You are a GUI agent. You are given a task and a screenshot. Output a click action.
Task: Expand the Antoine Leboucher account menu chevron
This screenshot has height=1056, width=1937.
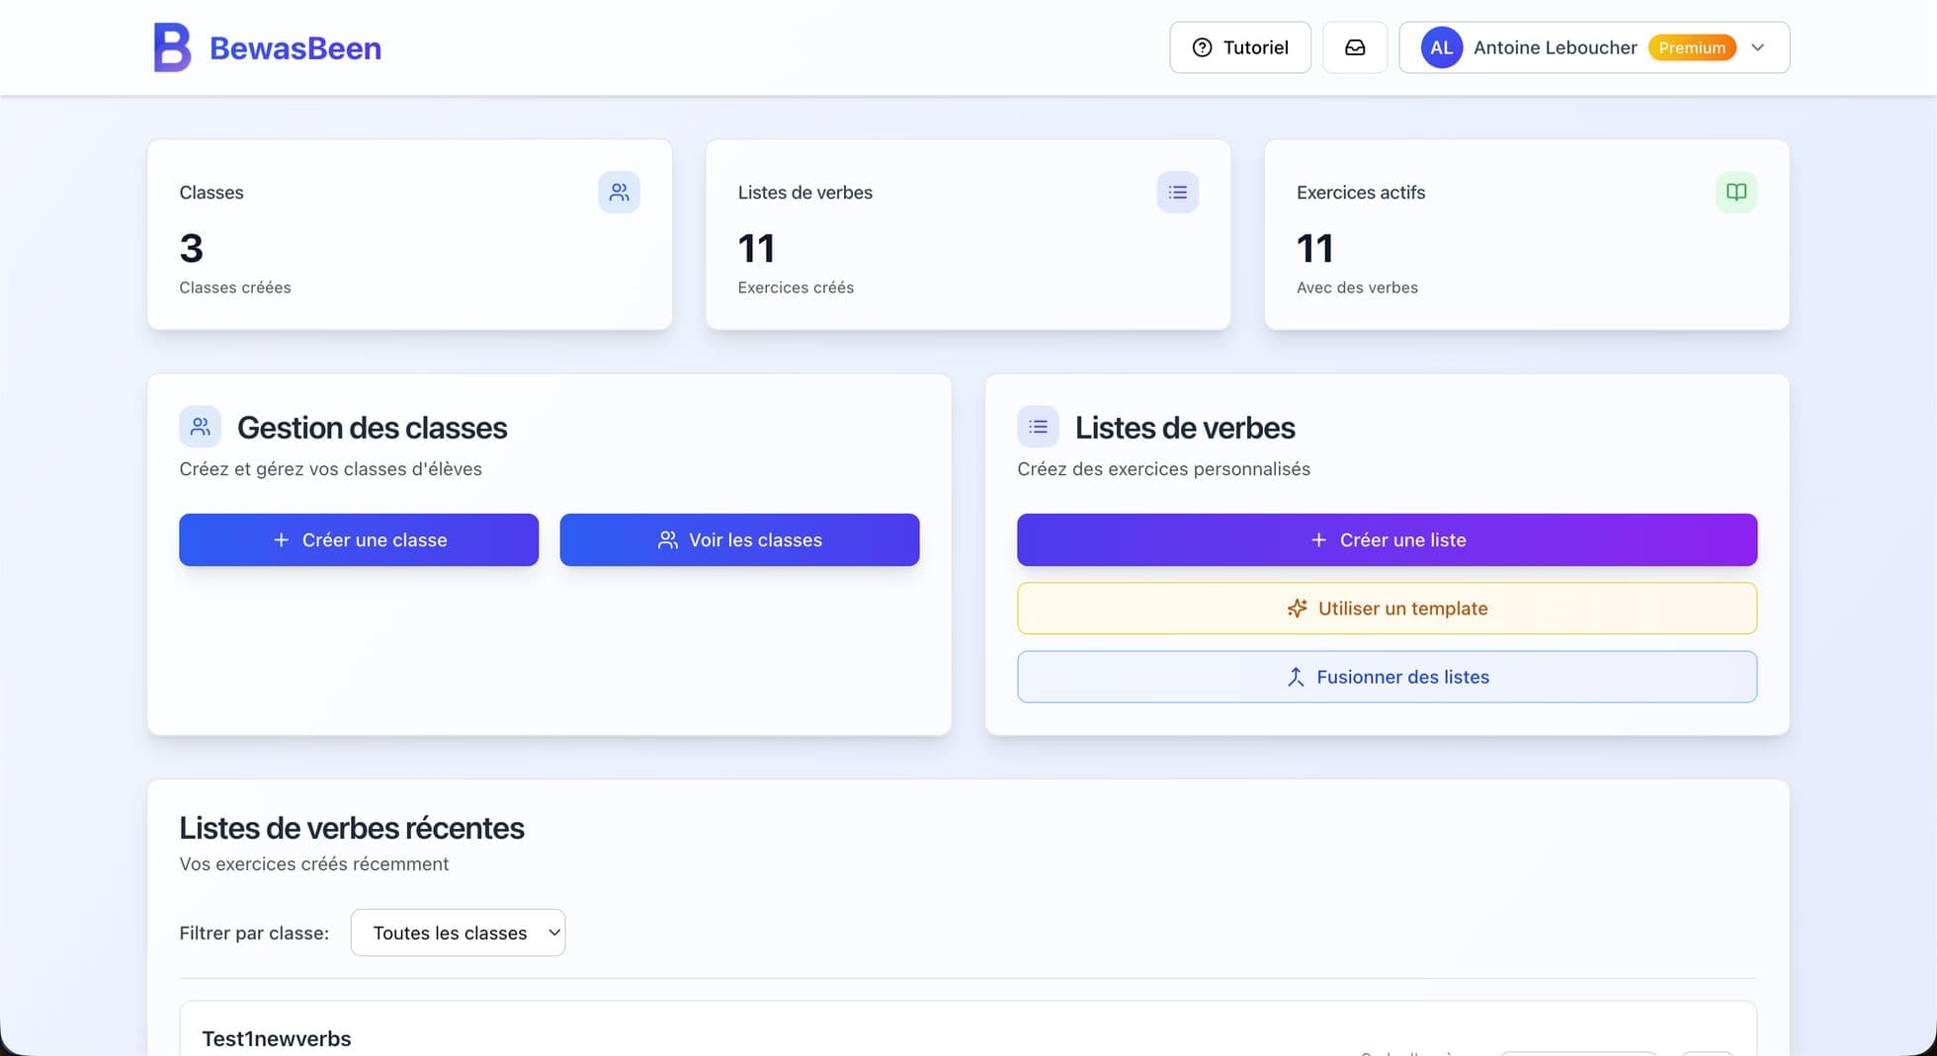[x=1757, y=47]
